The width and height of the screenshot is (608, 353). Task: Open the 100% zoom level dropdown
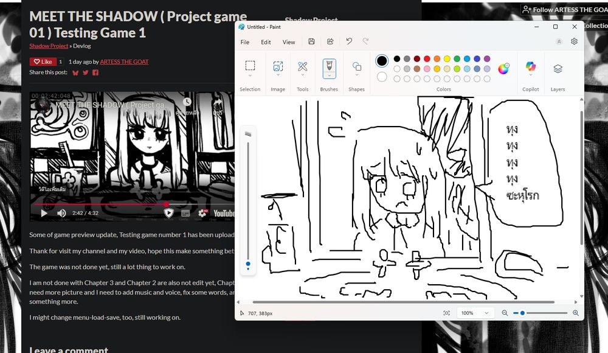pos(475,313)
